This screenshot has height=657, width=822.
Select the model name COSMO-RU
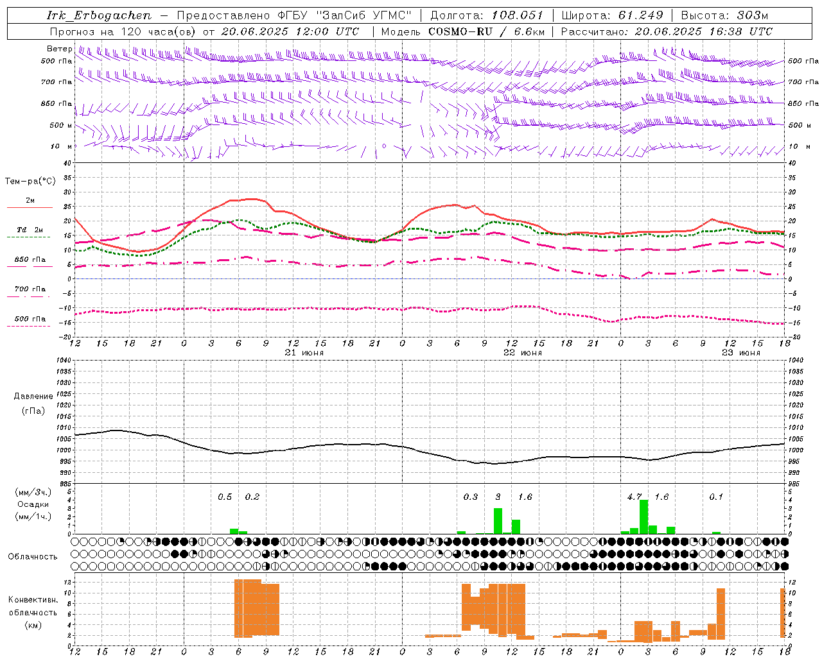coord(460,31)
